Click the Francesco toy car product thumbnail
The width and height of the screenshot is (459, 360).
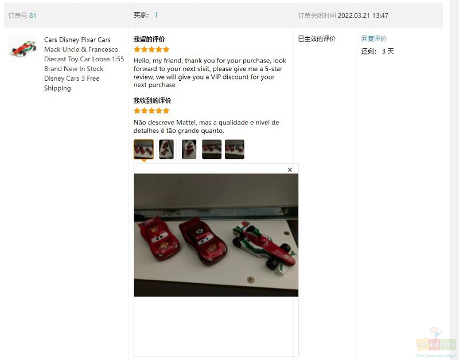[x=23, y=47]
